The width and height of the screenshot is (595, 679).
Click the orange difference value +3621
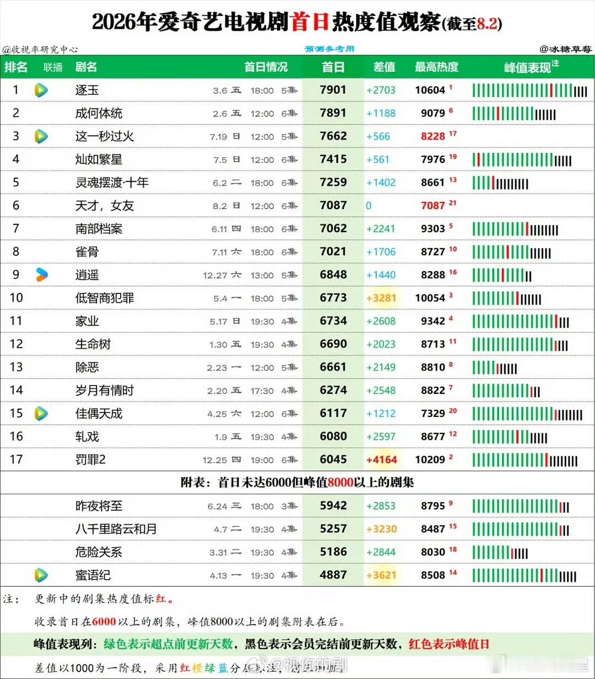pos(381,576)
